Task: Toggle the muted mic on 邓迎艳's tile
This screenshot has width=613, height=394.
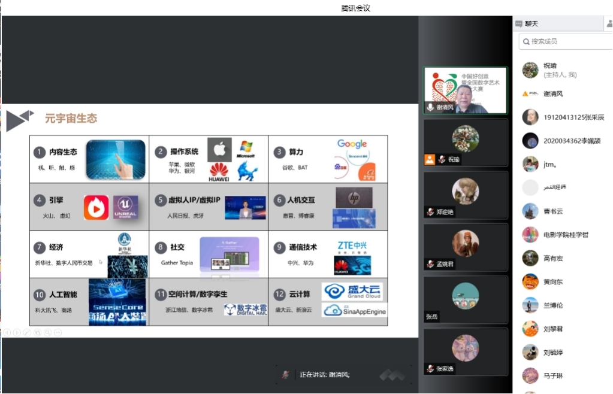Action: click(430, 212)
